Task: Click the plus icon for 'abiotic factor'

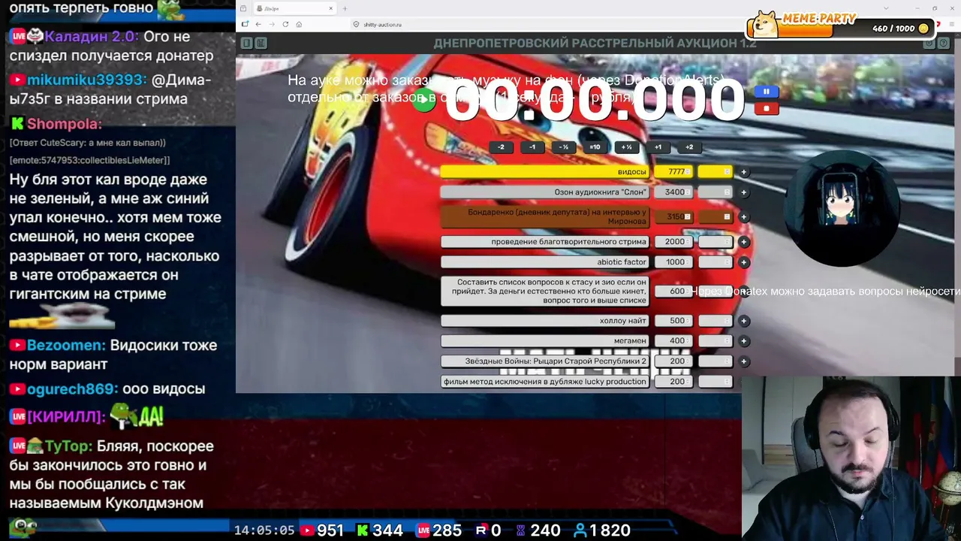Action: tap(743, 262)
